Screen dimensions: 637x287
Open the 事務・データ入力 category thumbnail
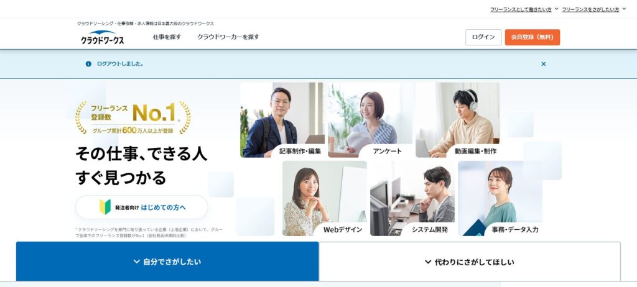500,198
